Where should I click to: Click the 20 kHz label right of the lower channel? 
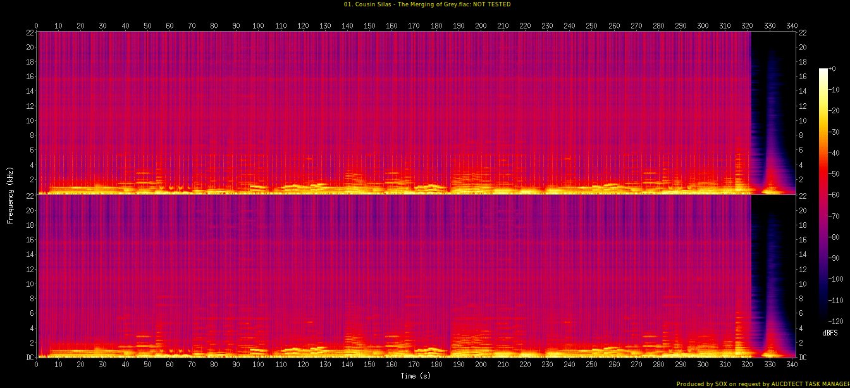pyautogui.click(x=803, y=211)
